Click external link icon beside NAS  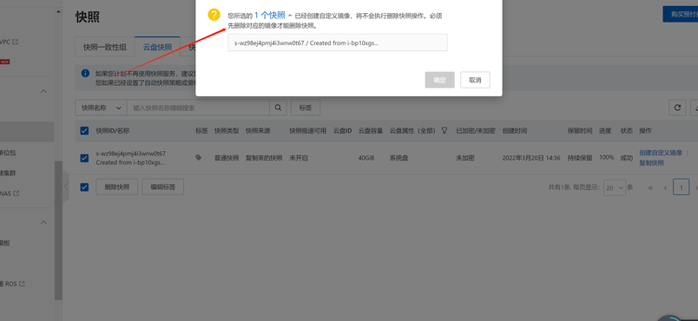(16, 193)
